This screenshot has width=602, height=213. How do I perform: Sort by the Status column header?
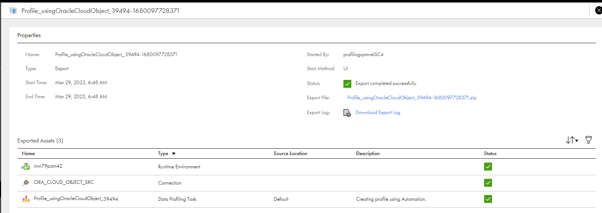pyautogui.click(x=490, y=153)
